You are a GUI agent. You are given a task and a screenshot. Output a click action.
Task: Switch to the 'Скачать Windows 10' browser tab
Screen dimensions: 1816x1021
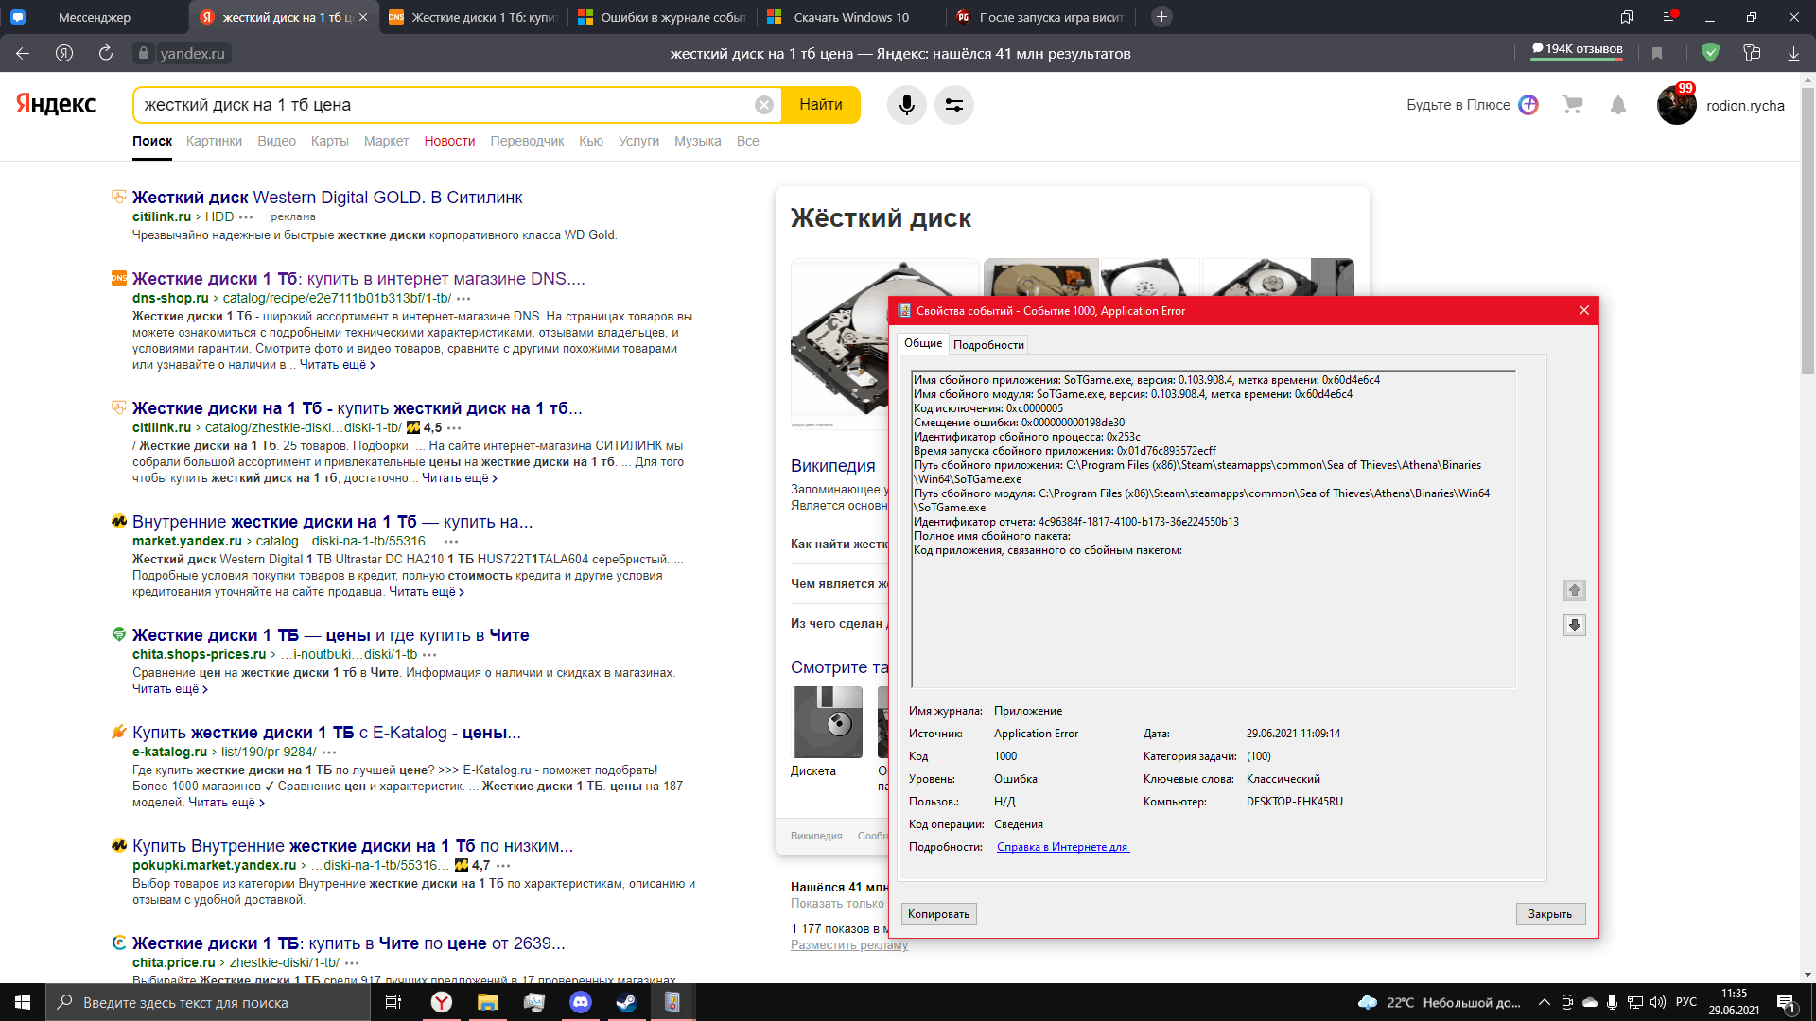pos(851,17)
